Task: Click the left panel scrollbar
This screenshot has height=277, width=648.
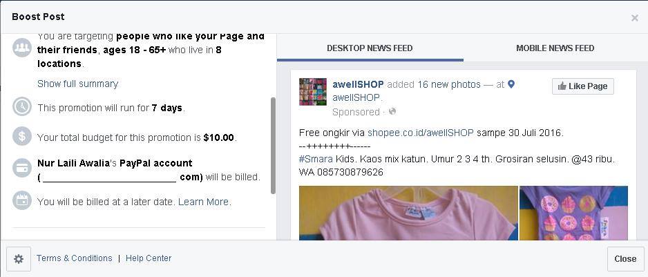Action: pyautogui.click(x=273, y=146)
